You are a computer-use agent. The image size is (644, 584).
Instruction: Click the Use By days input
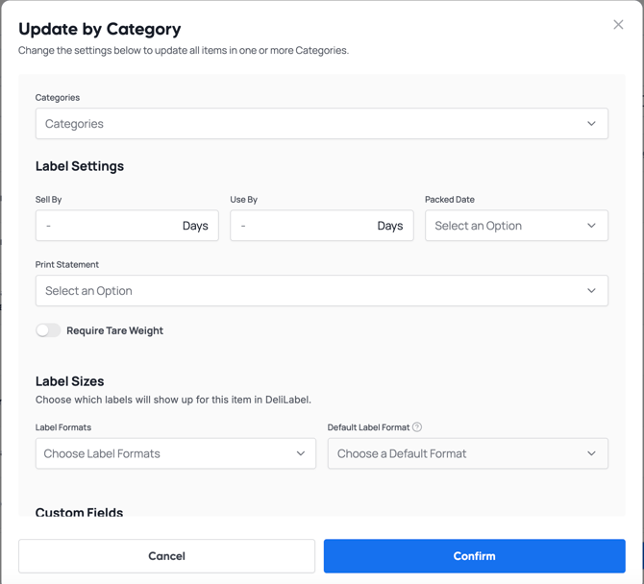tap(303, 226)
